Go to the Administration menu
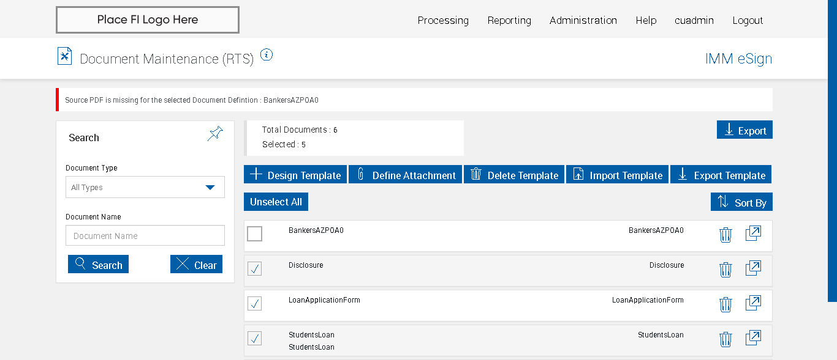 tap(583, 20)
